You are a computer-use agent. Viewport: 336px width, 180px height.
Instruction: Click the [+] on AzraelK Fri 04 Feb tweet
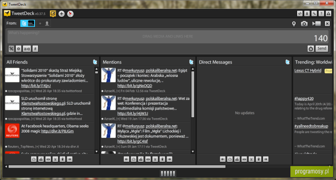point(119,91)
